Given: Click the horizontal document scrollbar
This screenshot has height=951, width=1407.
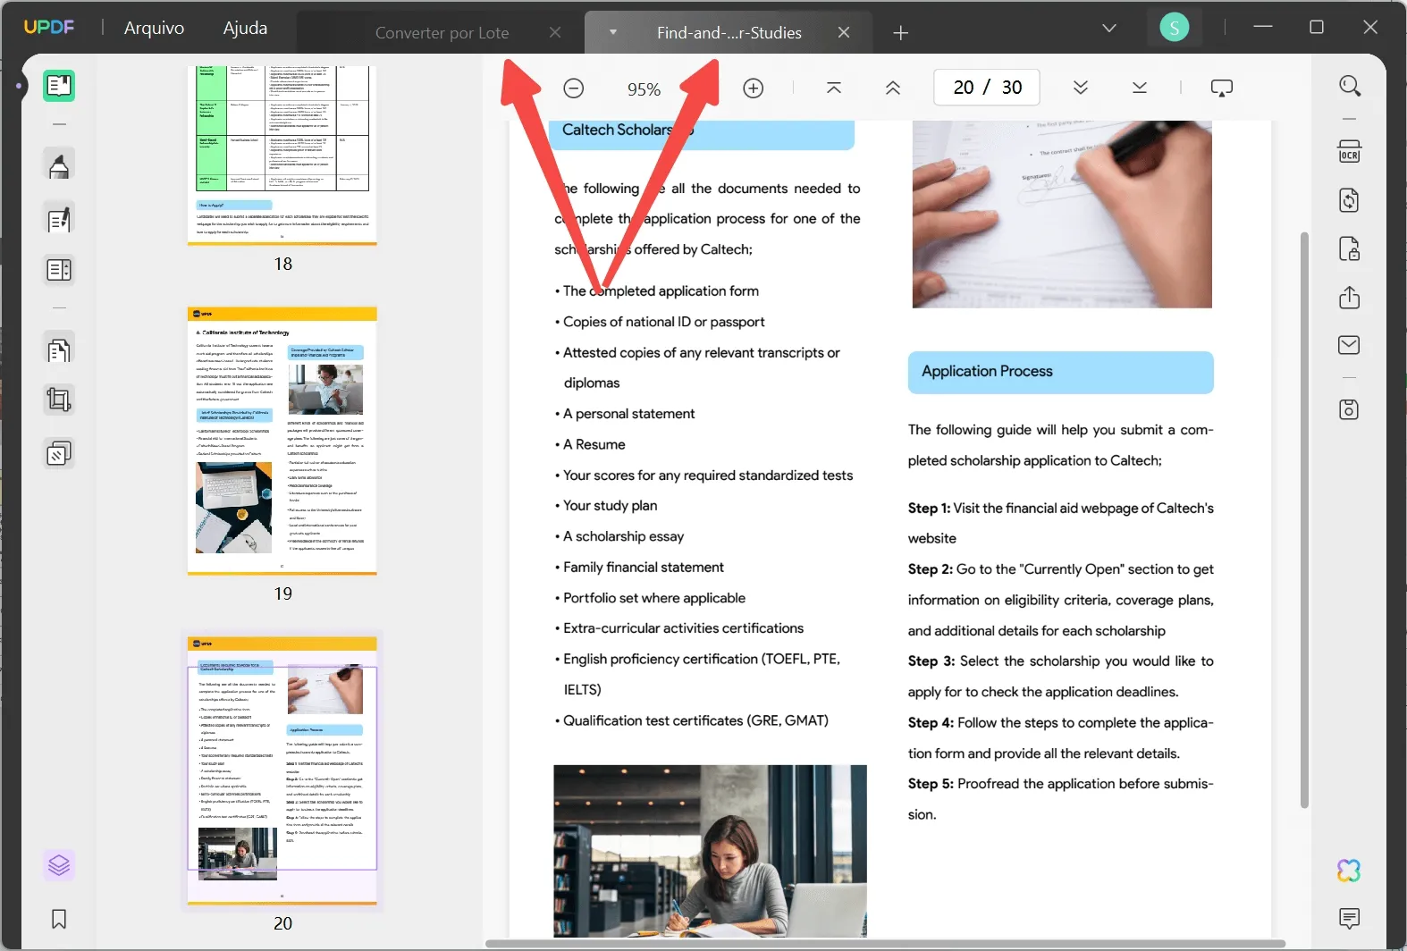Looking at the screenshot, I should click(885, 943).
